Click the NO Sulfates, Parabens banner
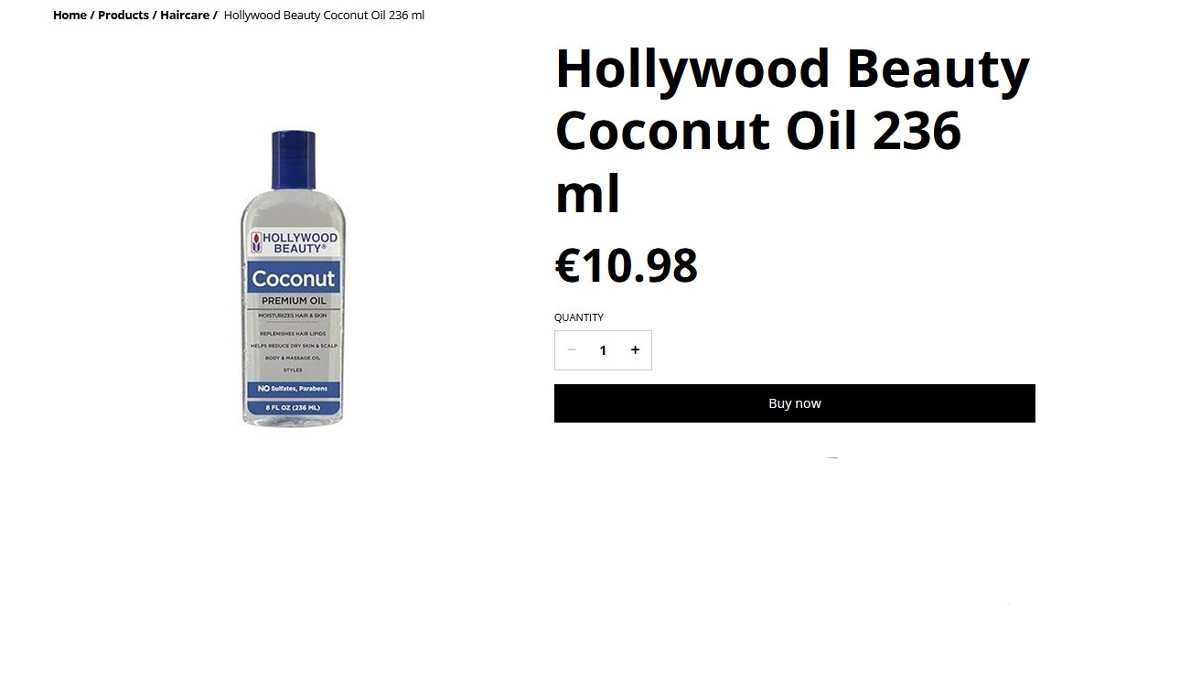The image size is (1180, 697). (294, 389)
